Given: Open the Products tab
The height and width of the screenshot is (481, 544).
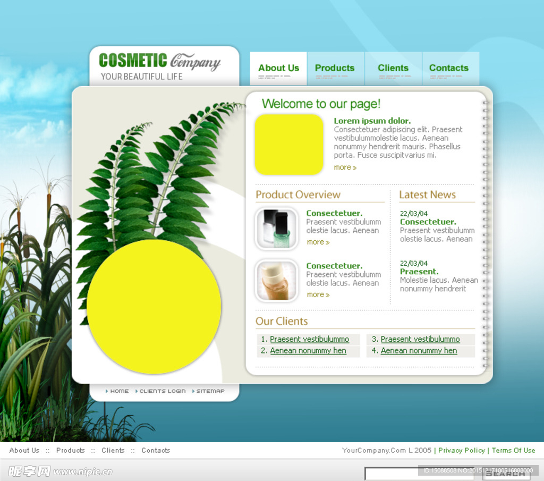Looking at the screenshot, I should [x=336, y=69].
